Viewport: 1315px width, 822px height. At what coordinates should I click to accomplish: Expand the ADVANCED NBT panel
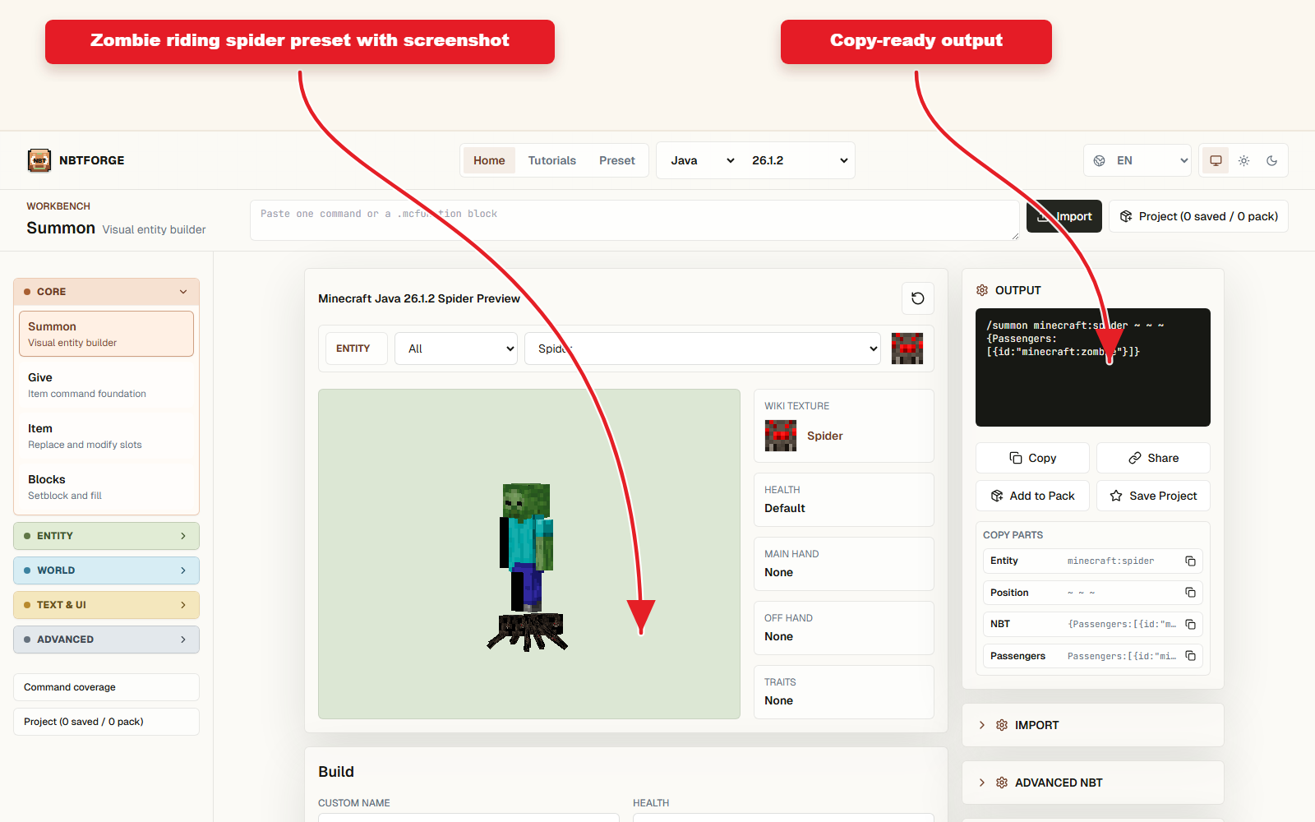(x=1093, y=783)
